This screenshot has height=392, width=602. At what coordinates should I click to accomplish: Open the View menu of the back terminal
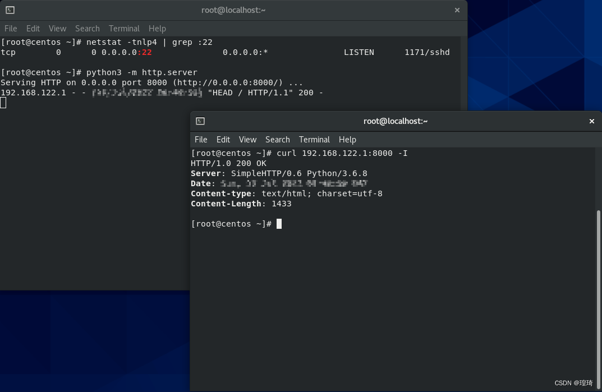57,28
